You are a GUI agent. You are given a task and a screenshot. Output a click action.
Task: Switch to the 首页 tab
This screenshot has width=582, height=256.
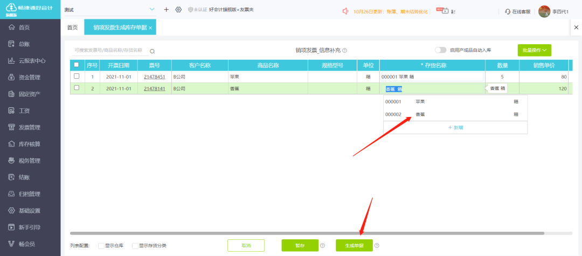tap(72, 27)
